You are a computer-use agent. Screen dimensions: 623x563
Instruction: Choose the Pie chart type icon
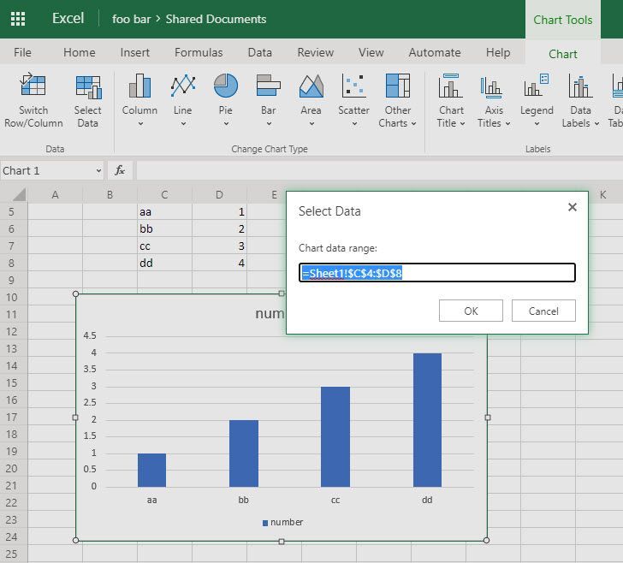(226, 86)
